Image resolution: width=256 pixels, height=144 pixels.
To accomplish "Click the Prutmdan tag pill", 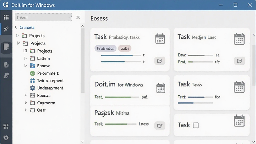I will tap(105, 48).
